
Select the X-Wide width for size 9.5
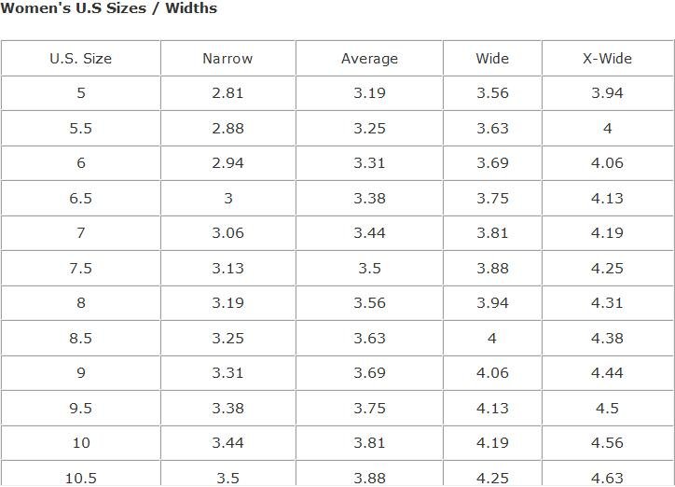click(x=607, y=408)
